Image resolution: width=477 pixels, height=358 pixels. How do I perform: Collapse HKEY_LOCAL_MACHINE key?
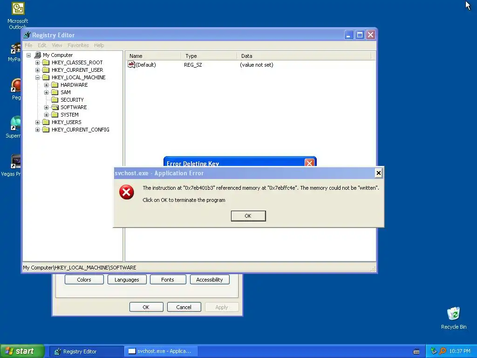coord(37,77)
